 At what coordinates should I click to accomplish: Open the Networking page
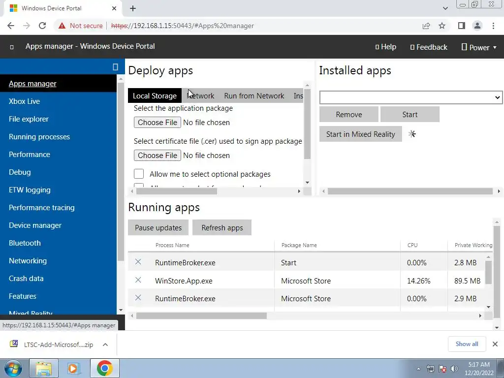[28, 261]
